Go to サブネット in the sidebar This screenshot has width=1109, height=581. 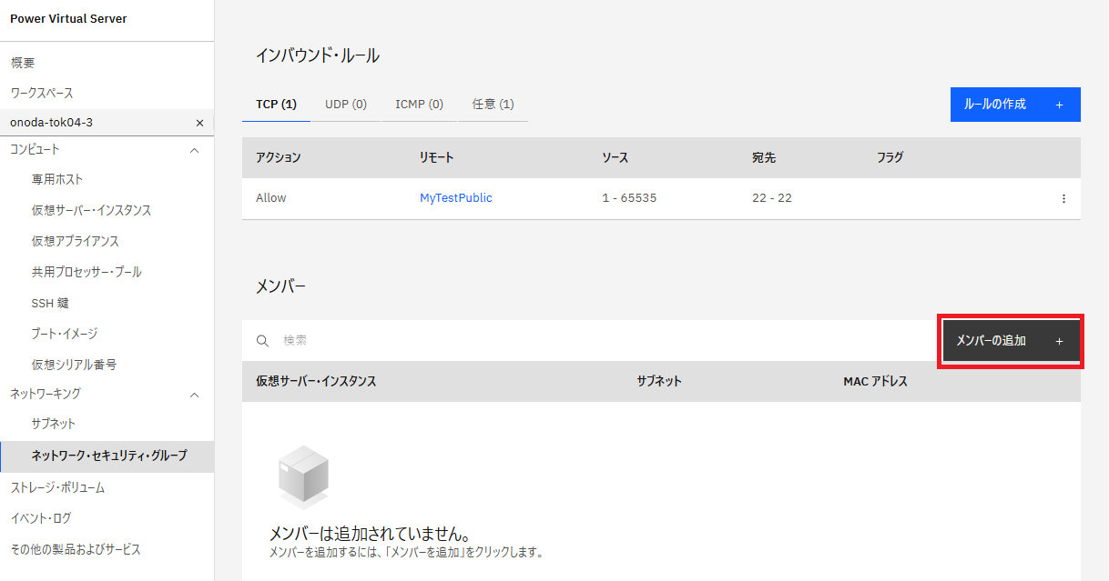pyautogui.click(x=54, y=424)
